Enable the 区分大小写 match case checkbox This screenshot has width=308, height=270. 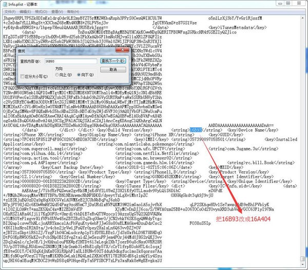(22, 76)
